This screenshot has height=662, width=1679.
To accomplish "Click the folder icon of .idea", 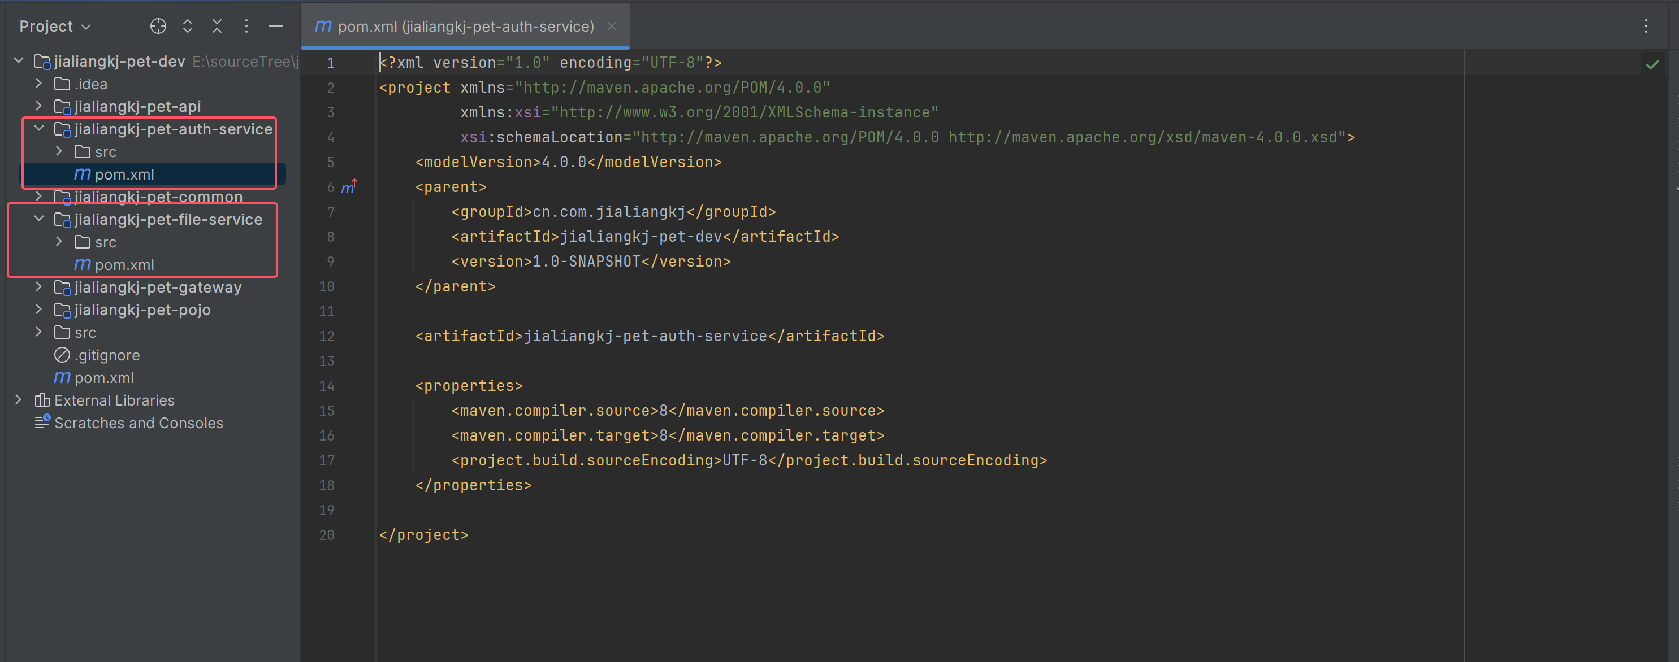I will [x=62, y=84].
